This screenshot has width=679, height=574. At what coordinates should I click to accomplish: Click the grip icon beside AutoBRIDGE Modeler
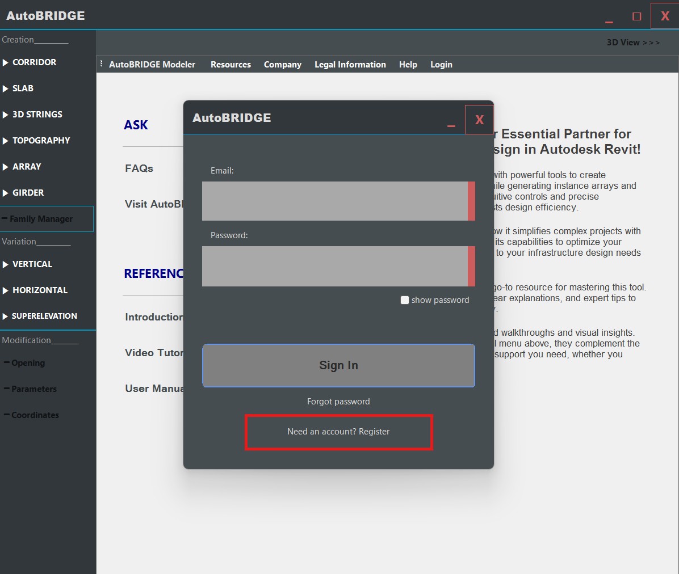100,64
